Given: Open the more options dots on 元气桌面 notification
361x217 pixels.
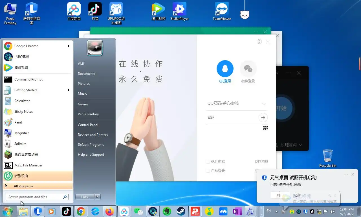Looking at the screenshot, I should point(346,174).
